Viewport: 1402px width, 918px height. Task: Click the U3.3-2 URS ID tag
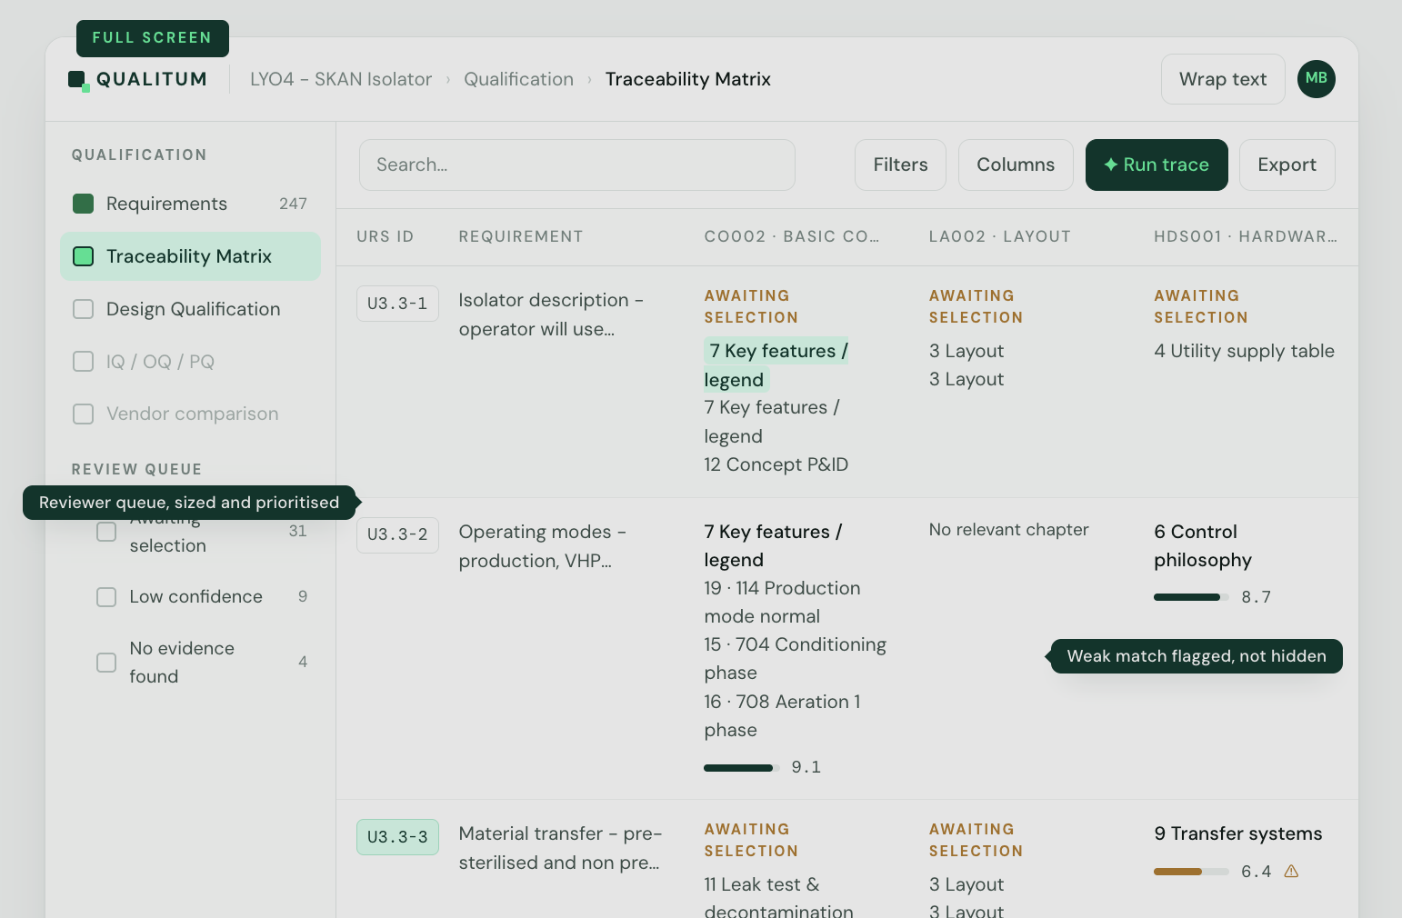click(x=397, y=534)
